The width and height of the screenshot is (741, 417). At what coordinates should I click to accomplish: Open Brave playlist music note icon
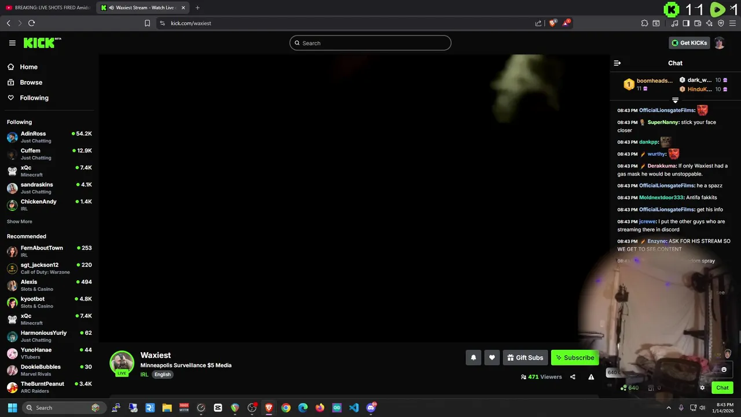click(x=674, y=23)
